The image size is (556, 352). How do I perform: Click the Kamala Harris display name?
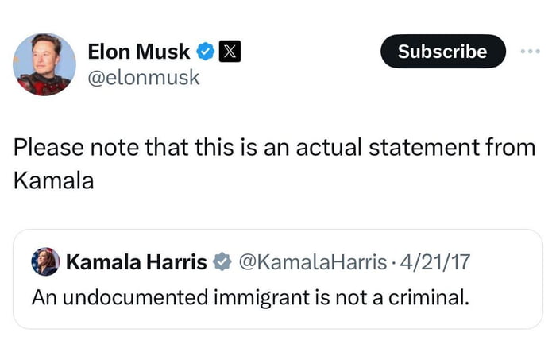pyautogui.click(x=137, y=261)
